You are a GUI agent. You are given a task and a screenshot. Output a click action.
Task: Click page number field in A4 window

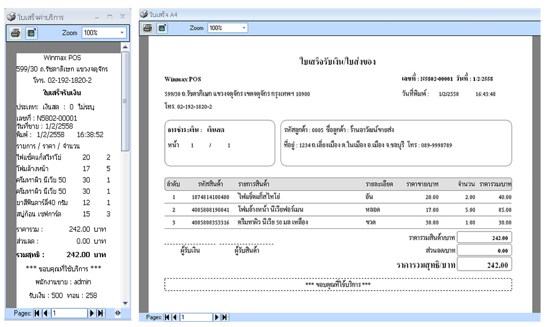tap(196, 317)
